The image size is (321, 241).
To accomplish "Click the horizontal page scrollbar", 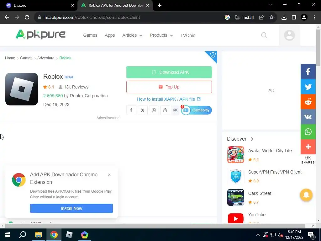I will coord(155,226).
